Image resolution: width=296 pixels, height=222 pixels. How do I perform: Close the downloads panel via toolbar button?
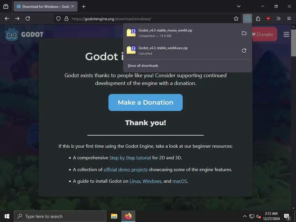click(247, 18)
